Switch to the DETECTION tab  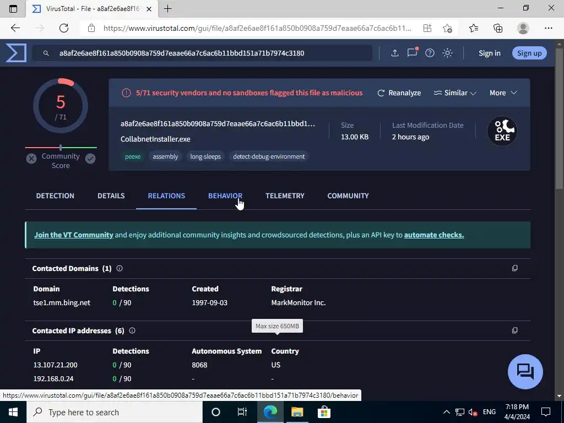55,196
